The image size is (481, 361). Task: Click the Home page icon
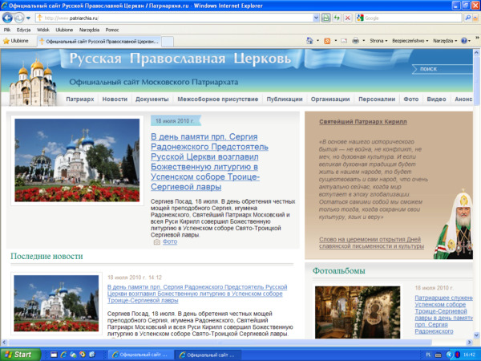(309, 41)
